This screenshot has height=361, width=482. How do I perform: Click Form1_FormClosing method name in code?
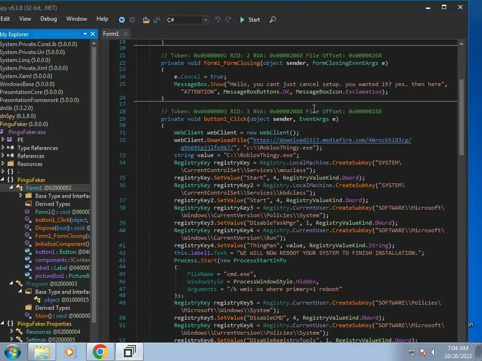click(232, 63)
